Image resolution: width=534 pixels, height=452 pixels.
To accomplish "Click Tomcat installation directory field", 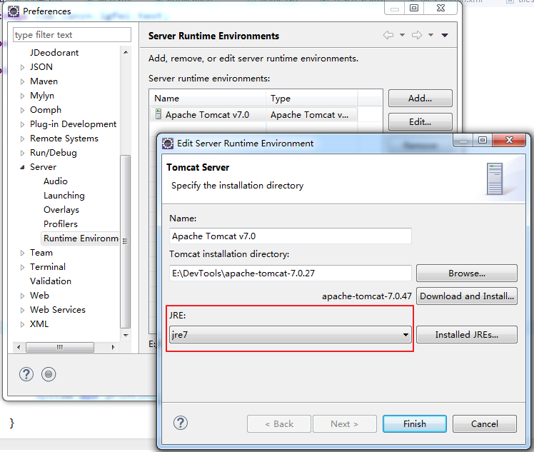I will pyautogui.click(x=290, y=273).
